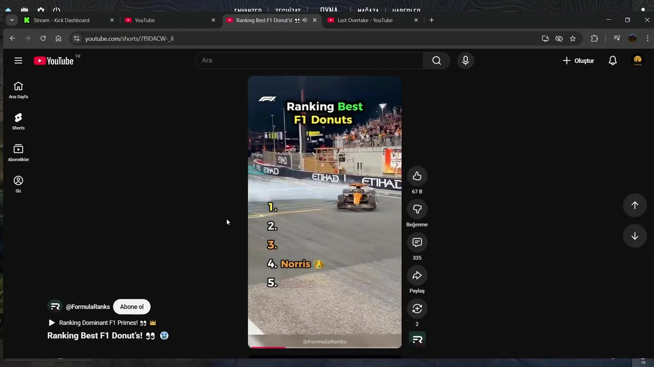
Task: Open the Siz profile section
Action: point(18,185)
